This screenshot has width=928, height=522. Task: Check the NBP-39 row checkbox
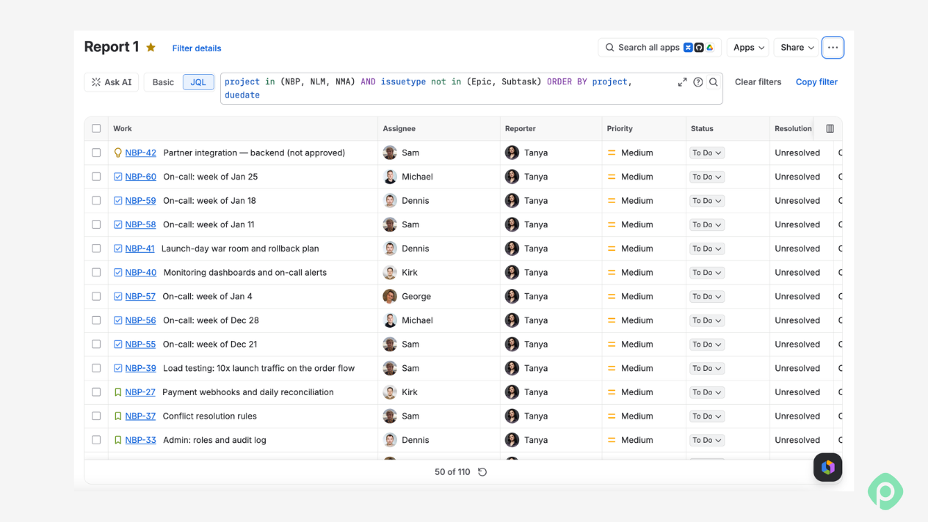(96, 368)
